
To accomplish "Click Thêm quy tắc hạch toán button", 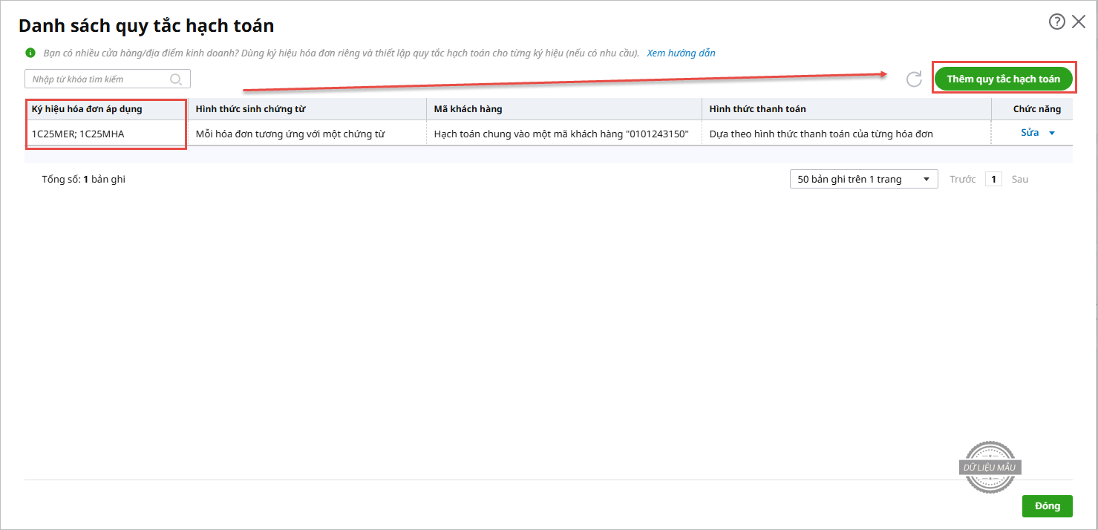I will tap(1003, 79).
